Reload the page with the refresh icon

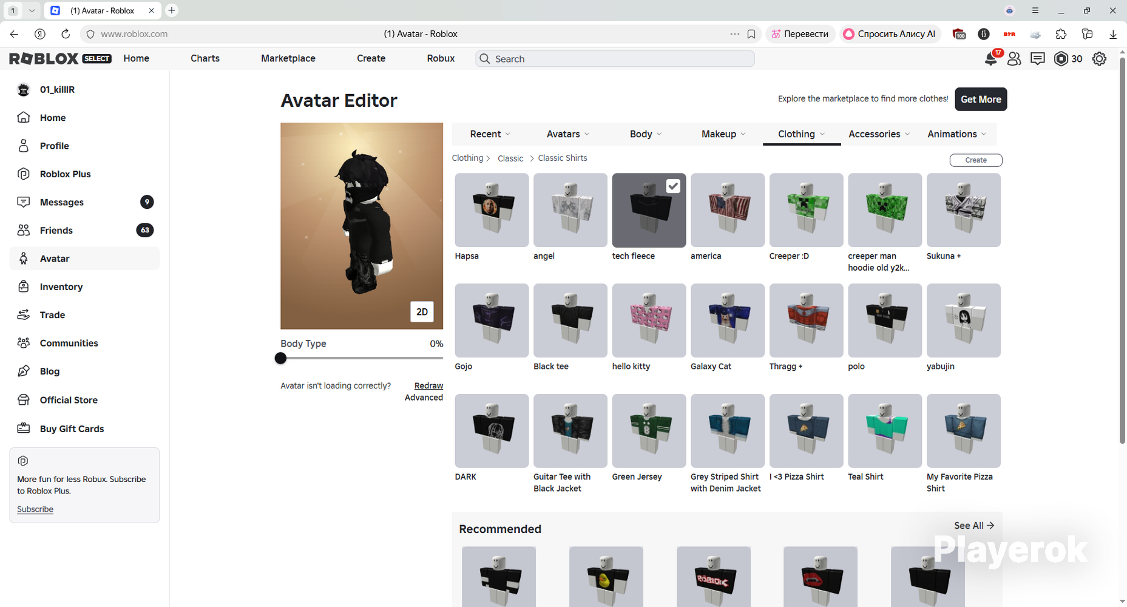66,34
